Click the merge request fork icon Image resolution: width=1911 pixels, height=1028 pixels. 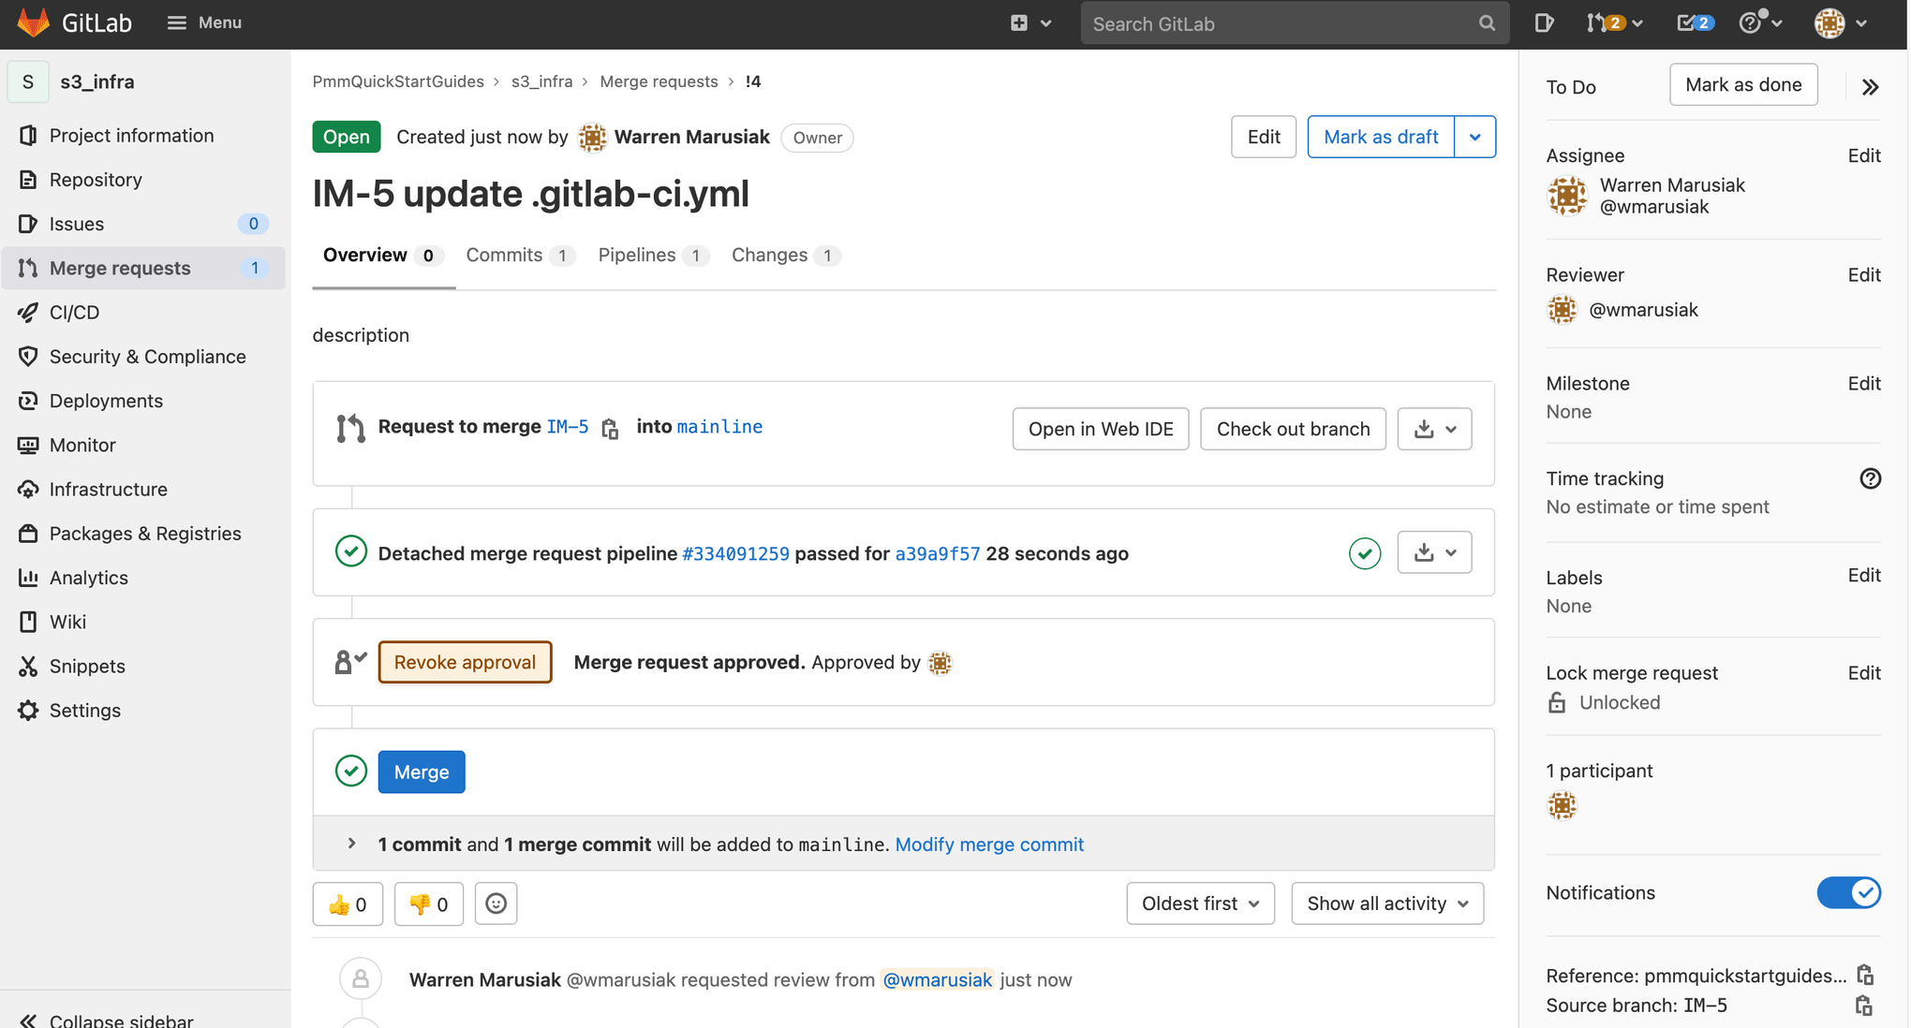(347, 428)
